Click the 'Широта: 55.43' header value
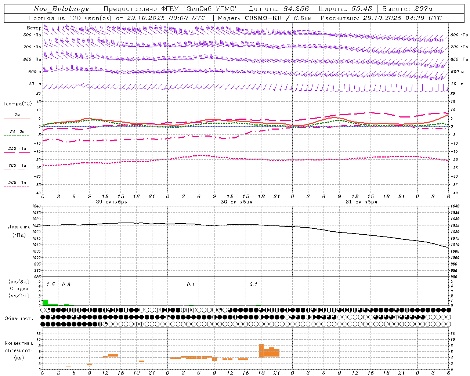Viewport: 470px width, 376px height. pyautogui.click(x=346, y=9)
